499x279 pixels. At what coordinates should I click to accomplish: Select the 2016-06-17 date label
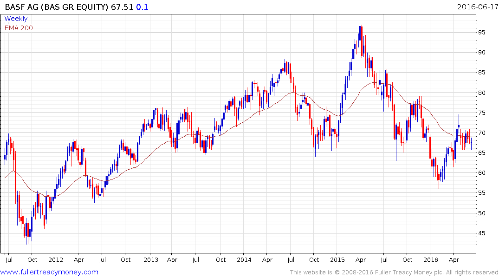(477, 7)
